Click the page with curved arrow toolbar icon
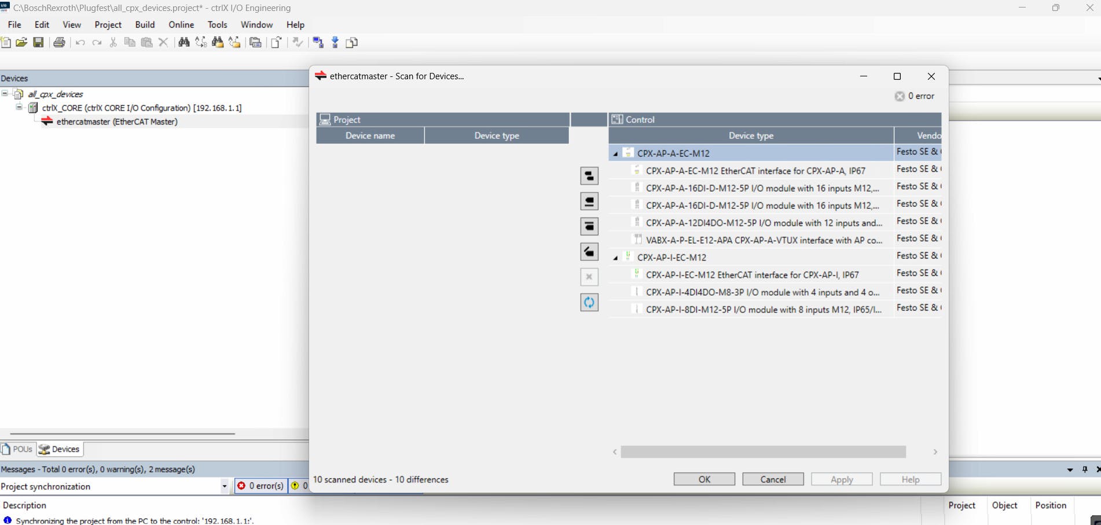This screenshot has width=1101, height=525. coord(277,42)
